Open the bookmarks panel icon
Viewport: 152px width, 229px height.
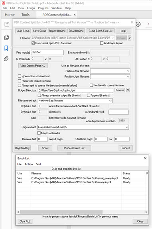[x=6, y=48]
